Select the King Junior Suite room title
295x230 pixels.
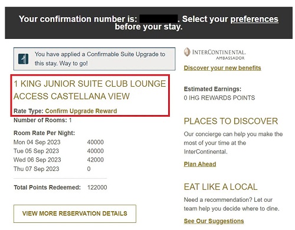[90, 90]
